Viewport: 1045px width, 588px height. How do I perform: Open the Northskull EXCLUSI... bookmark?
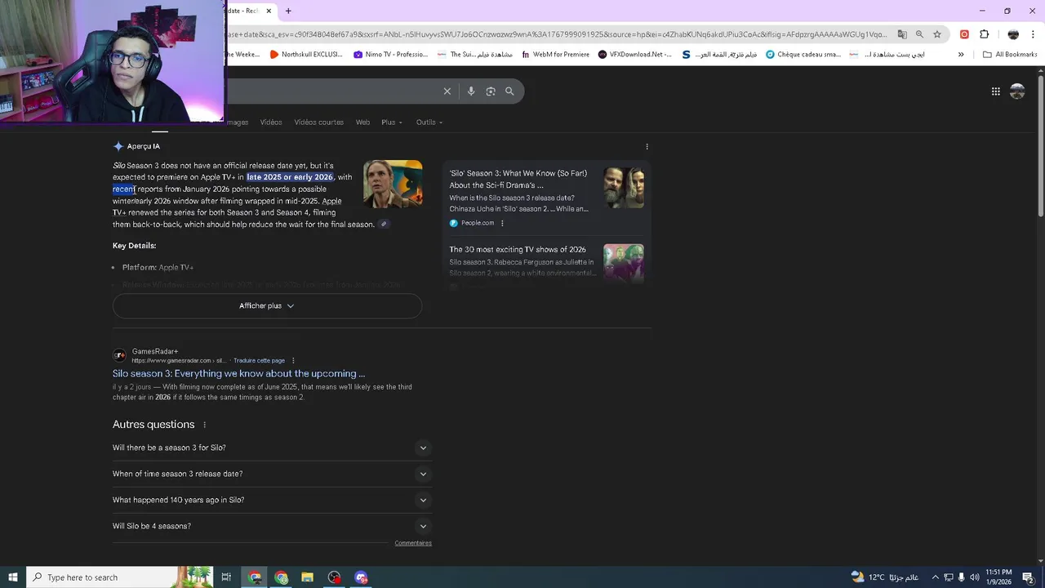[306, 55]
